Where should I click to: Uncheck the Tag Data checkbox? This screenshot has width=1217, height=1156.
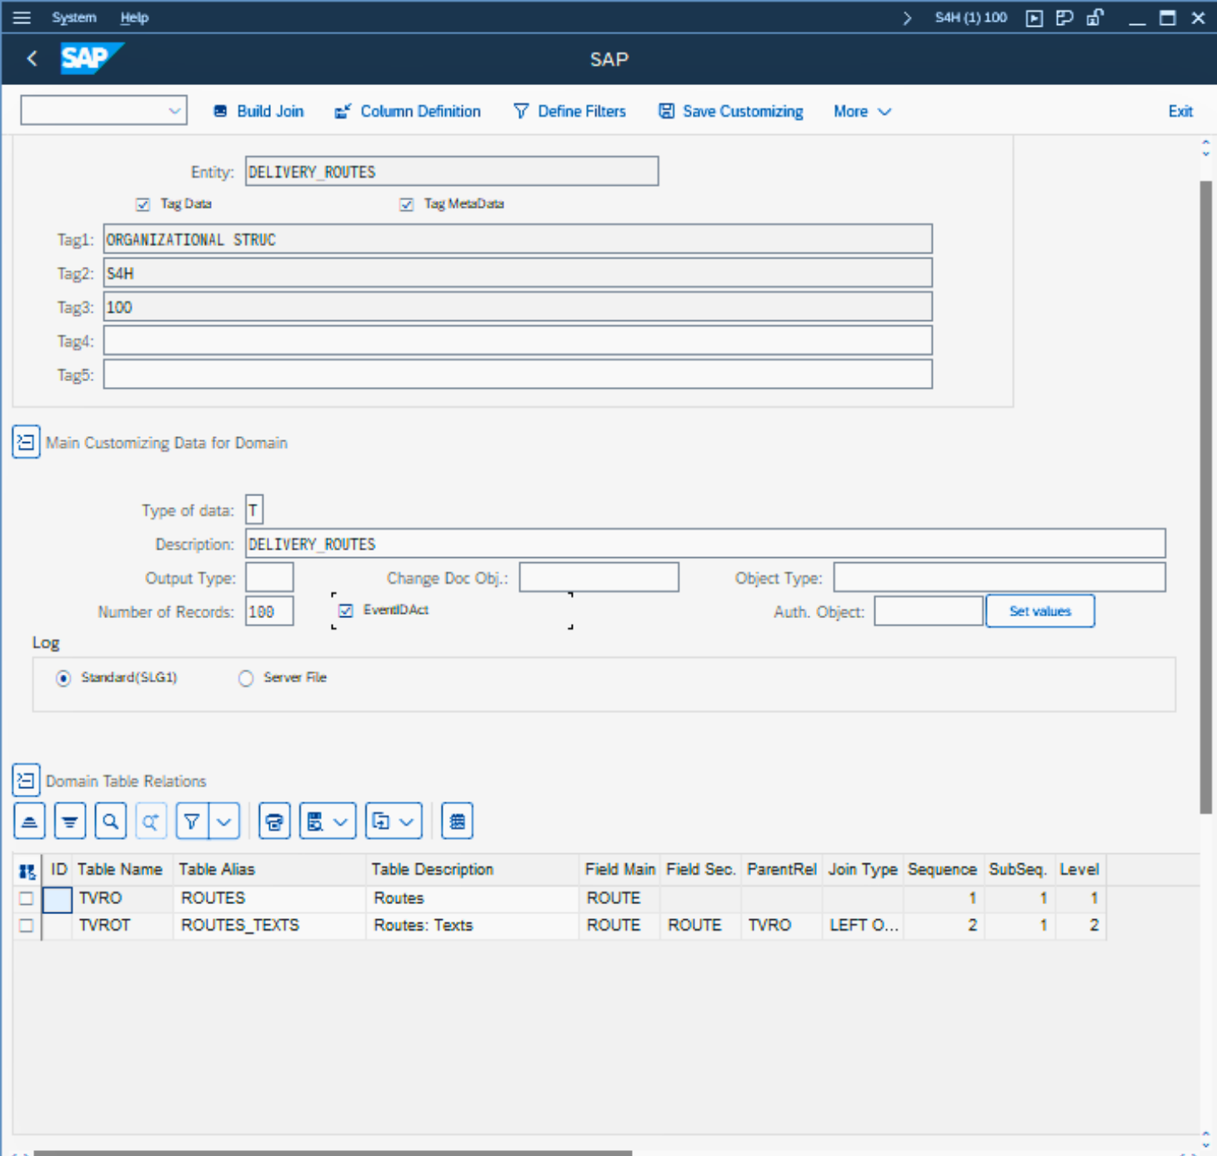pyautogui.click(x=143, y=204)
